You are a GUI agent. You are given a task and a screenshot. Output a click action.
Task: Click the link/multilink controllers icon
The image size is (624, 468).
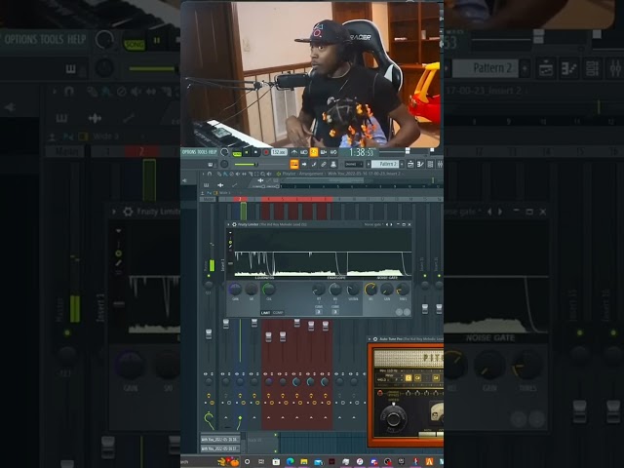tap(324, 164)
